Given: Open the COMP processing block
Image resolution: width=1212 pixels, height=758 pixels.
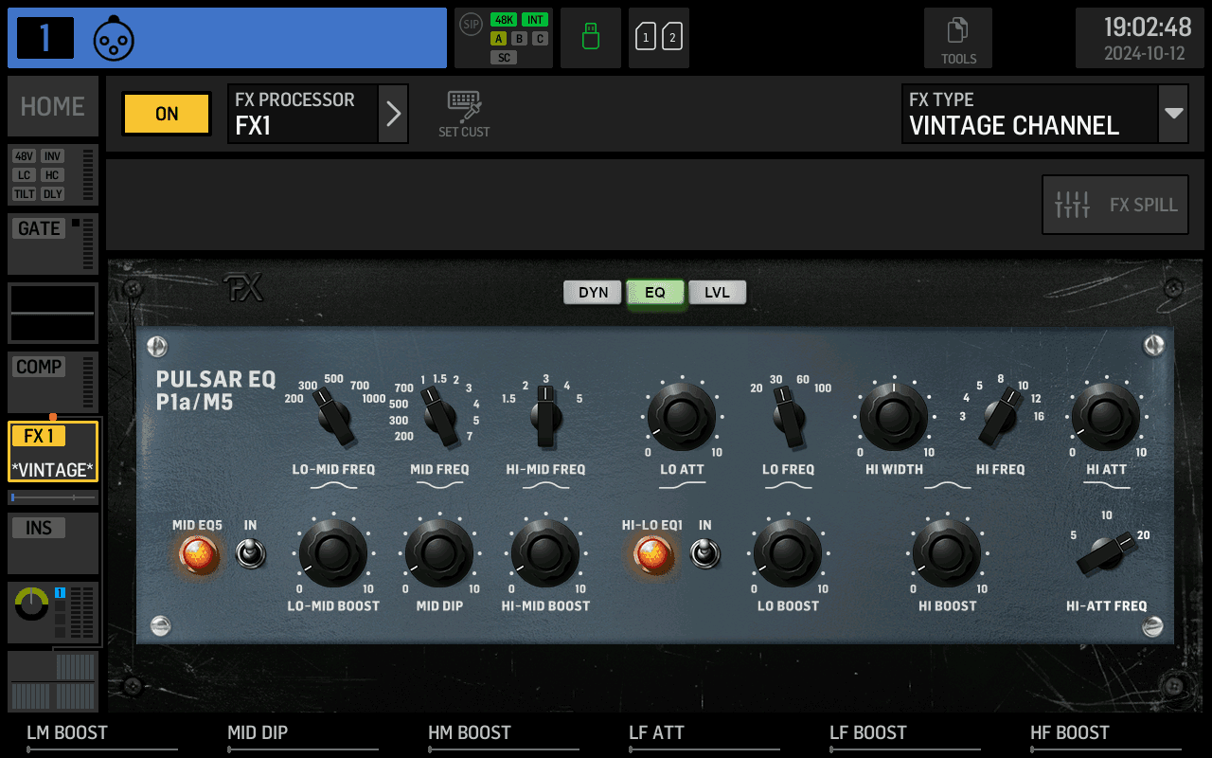Looking at the screenshot, I should [x=53, y=382].
